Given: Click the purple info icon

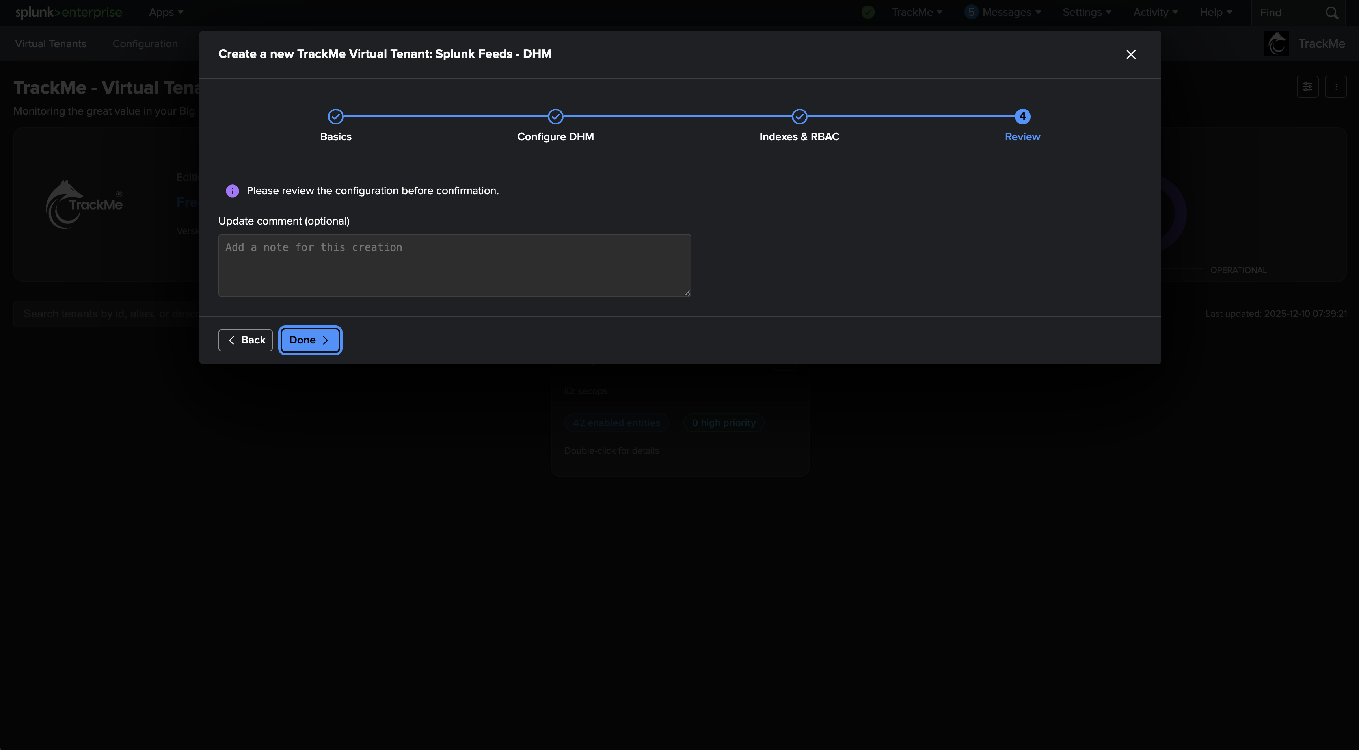Looking at the screenshot, I should 232,191.
